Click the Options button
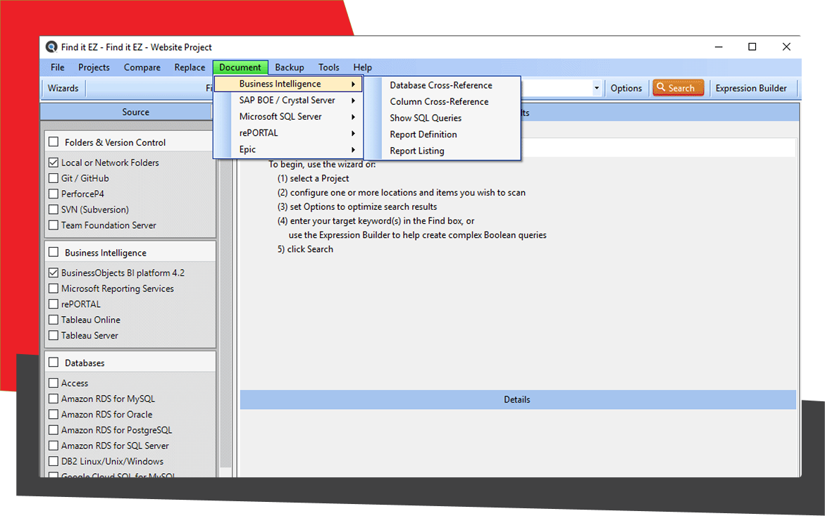The height and width of the screenshot is (516, 825). (x=626, y=88)
